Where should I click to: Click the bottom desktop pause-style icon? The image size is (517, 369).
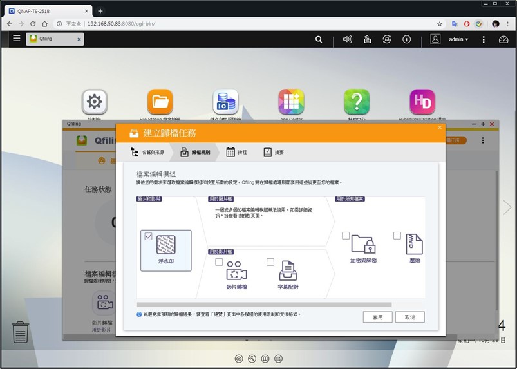[265, 359]
